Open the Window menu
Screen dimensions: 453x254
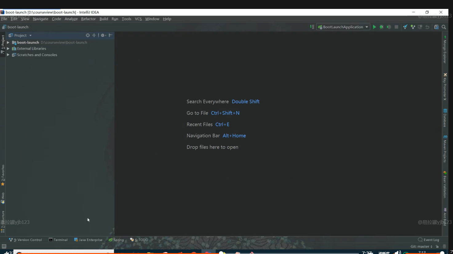pyautogui.click(x=152, y=19)
